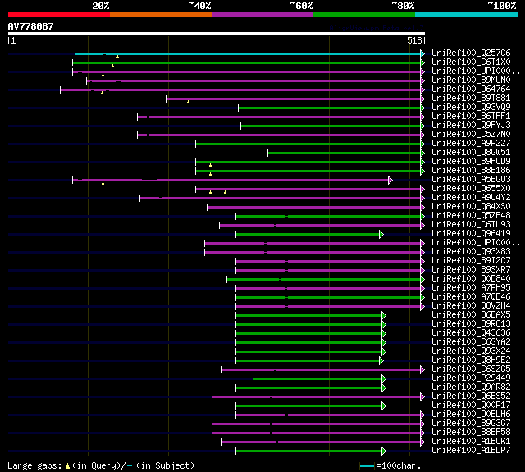Select the UniRef100_C5Z7N0 label
525x472 pixels.
tap(471, 135)
